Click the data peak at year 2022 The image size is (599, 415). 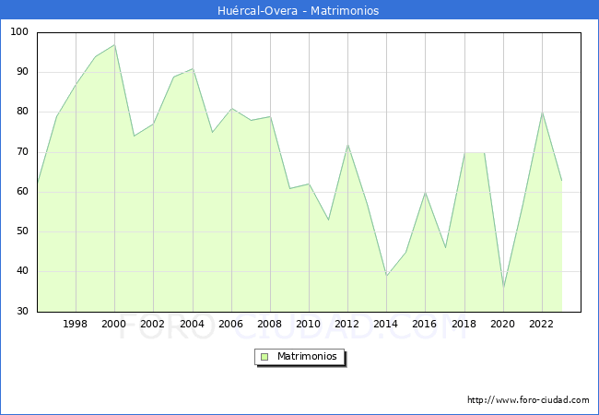(x=542, y=113)
